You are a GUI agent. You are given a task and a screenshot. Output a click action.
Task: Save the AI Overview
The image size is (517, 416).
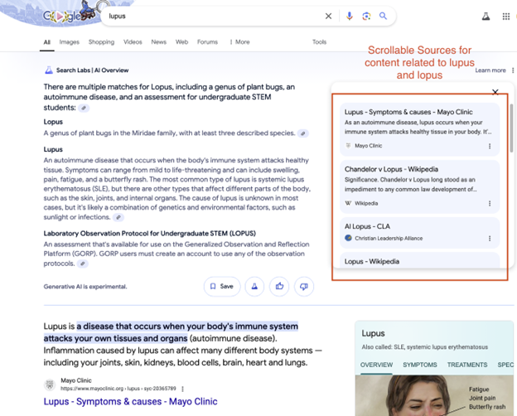pyautogui.click(x=221, y=287)
